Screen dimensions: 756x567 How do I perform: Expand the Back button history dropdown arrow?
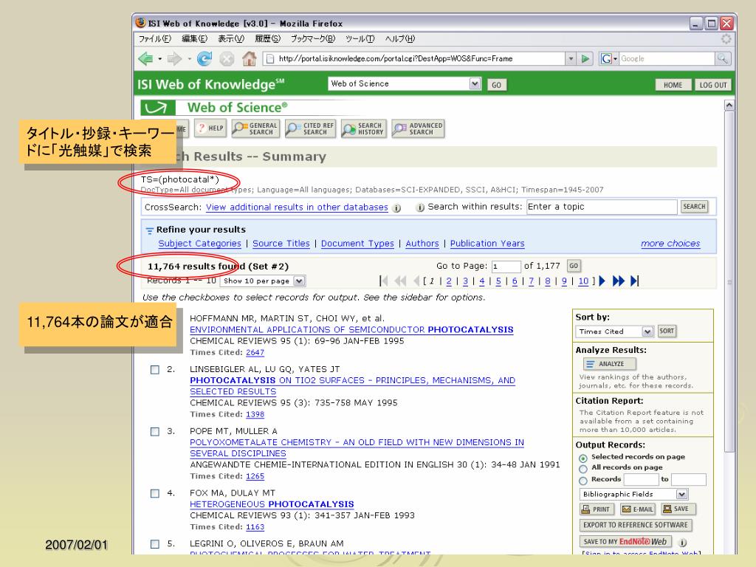(x=160, y=59)
